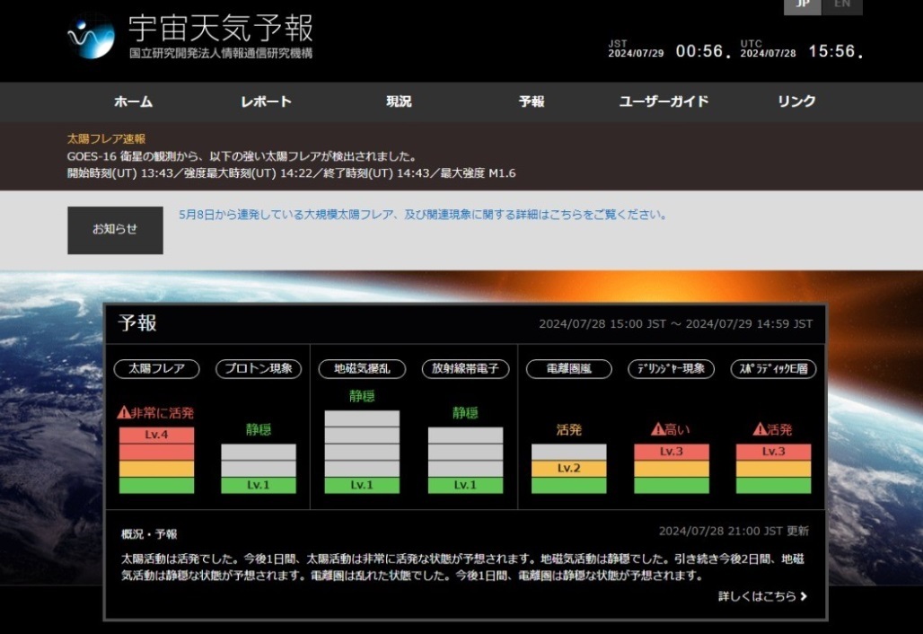Click warning icon beside 高い
The image size is (923, 634).
coord(657,429)
